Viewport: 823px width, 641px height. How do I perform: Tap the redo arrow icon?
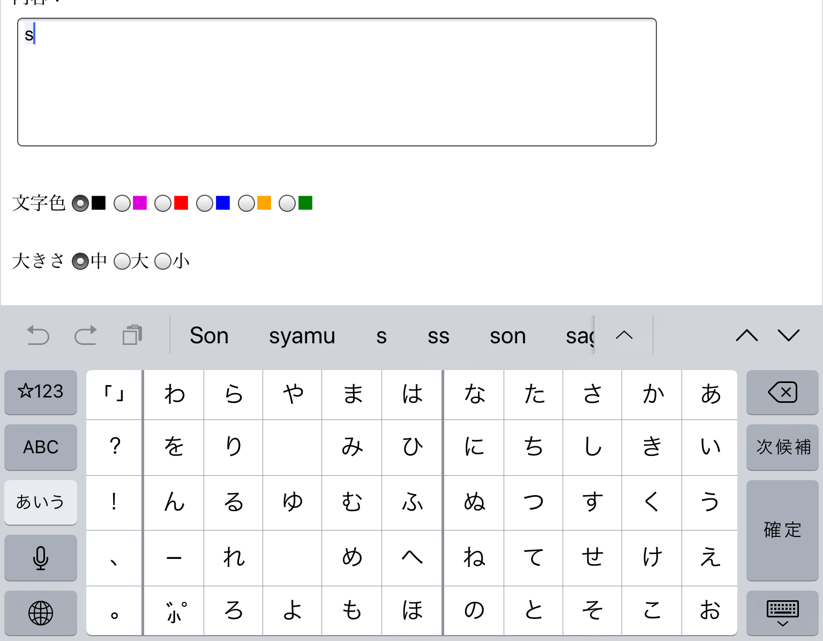click(85, 335)
